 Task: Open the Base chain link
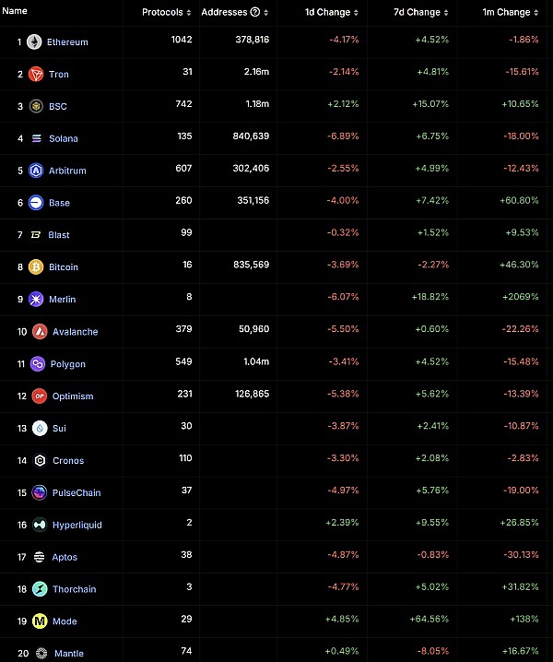coord(59,203)
